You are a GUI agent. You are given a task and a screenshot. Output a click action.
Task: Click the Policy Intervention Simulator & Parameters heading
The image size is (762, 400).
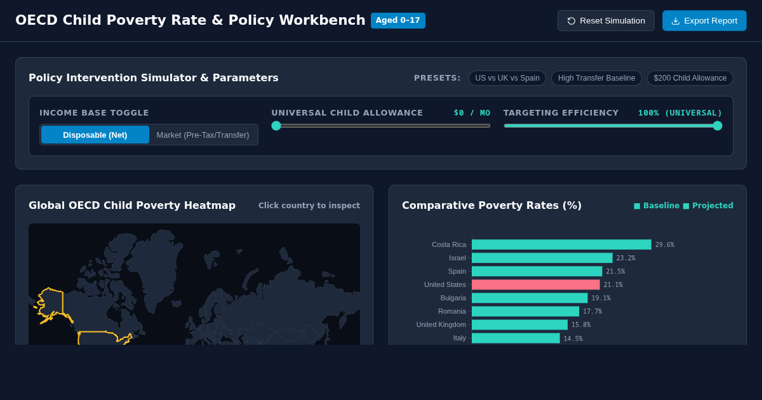coord(154,78)
